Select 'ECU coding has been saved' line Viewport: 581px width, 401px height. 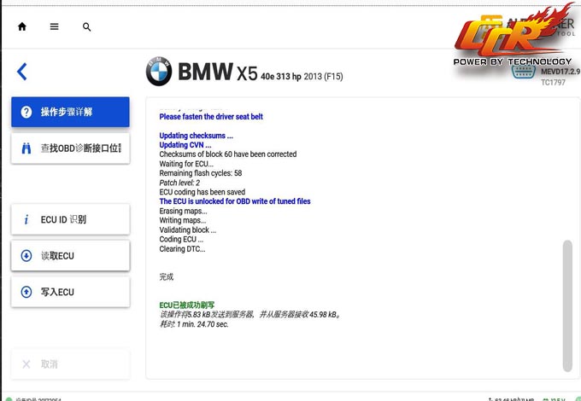(202, 192)
